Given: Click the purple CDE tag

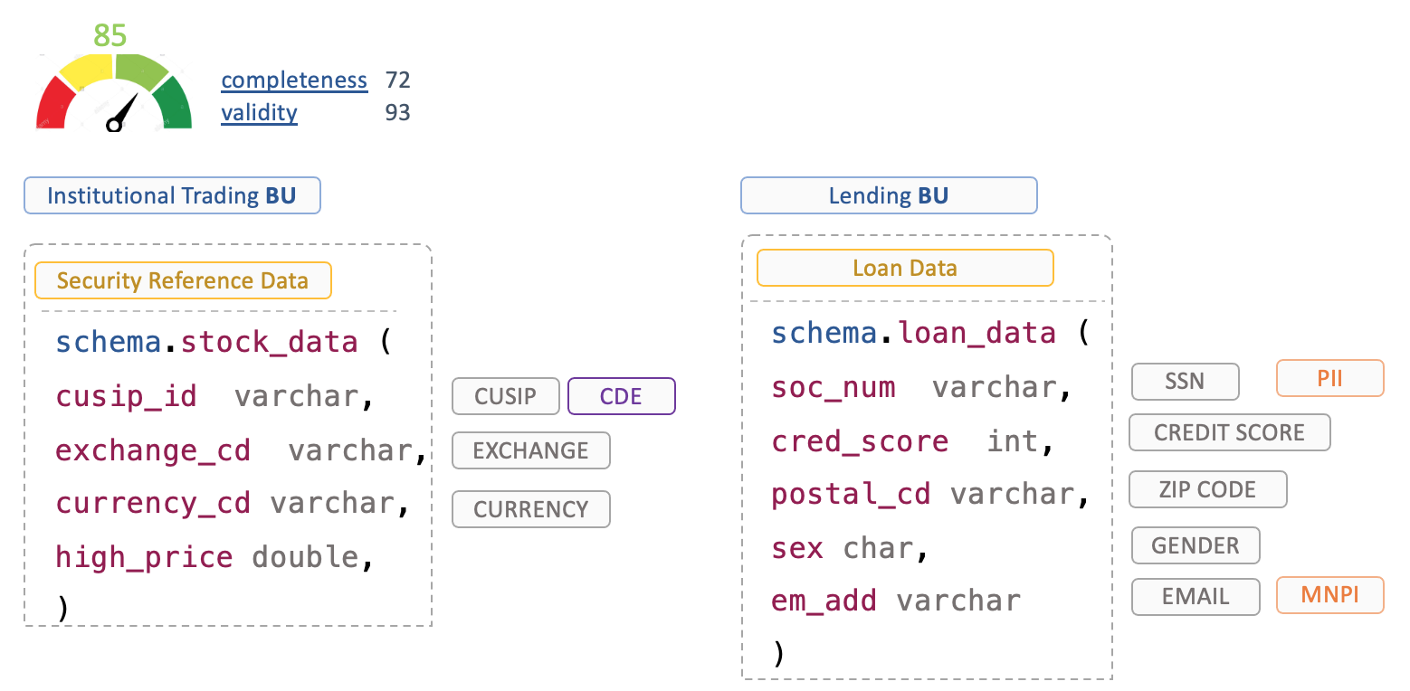Looking at the screenshot, I should (621, 396).
